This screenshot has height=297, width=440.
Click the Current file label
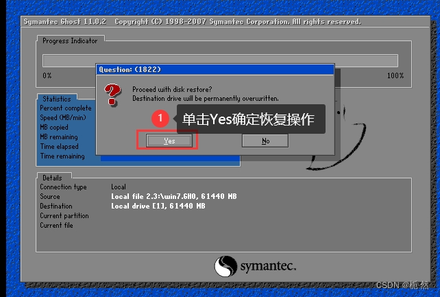coord(56,225)
